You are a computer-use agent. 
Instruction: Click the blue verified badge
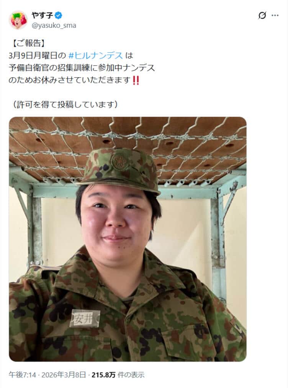(x=59, y=15)
